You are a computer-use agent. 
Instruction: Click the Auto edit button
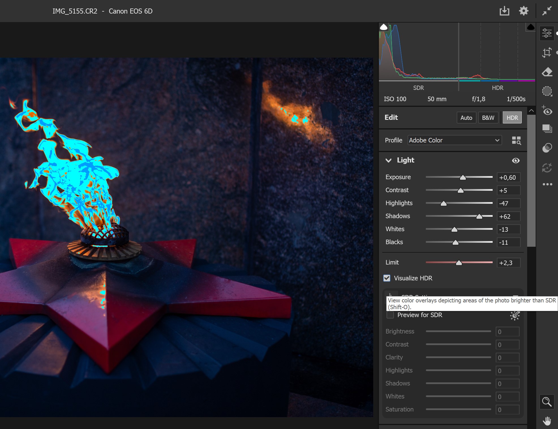pyautogui.click(x=466, y=118)
